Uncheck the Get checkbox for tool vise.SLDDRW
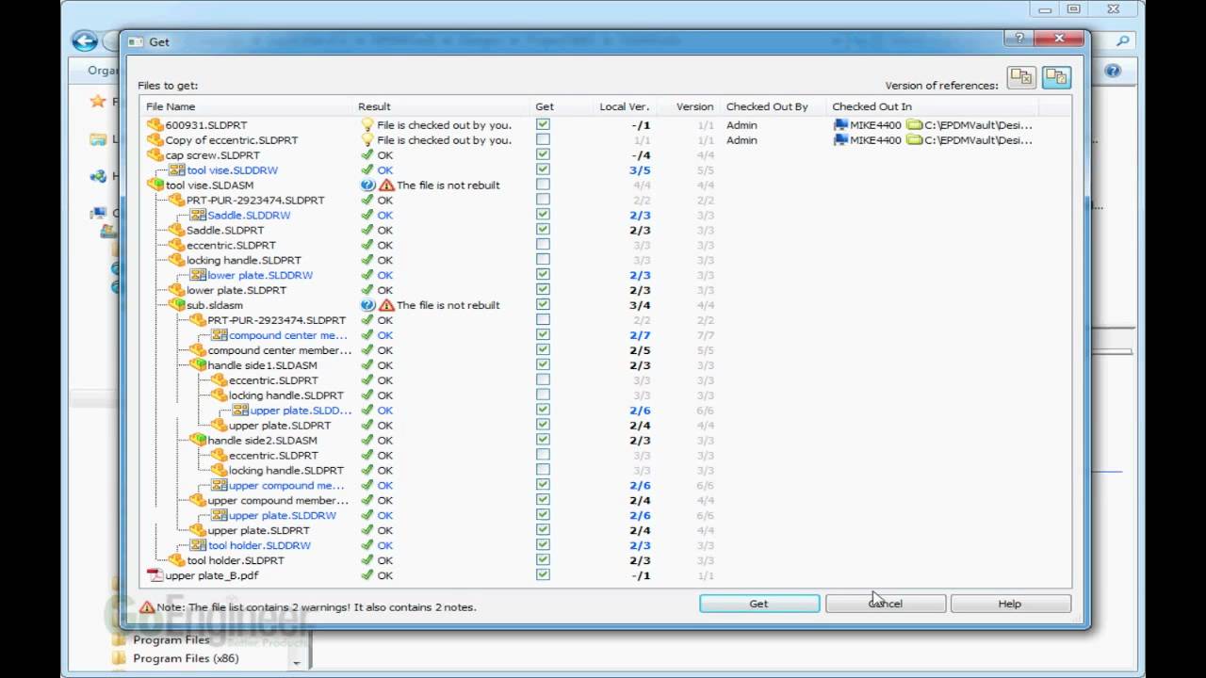 tap(543, 169)
